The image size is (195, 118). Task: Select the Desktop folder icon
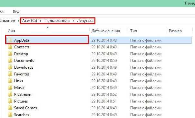[x=10, y=54]
